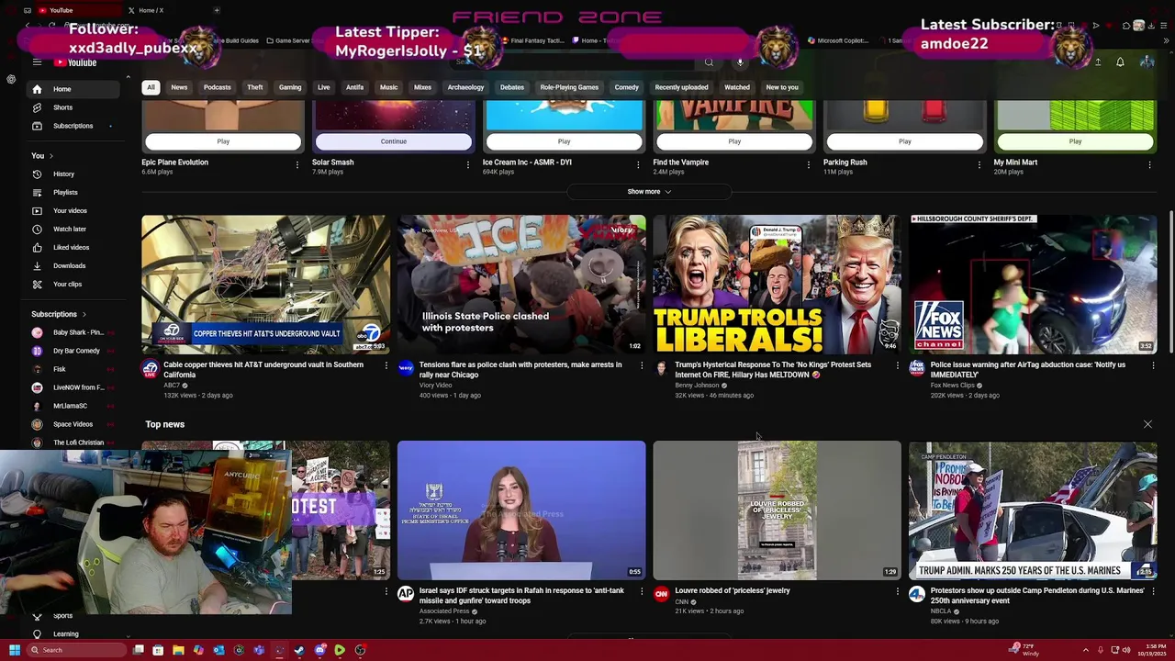1175x661 pixels.
Task: Click the YouTube create upload icon
Action: click(x=1097, y=62)
